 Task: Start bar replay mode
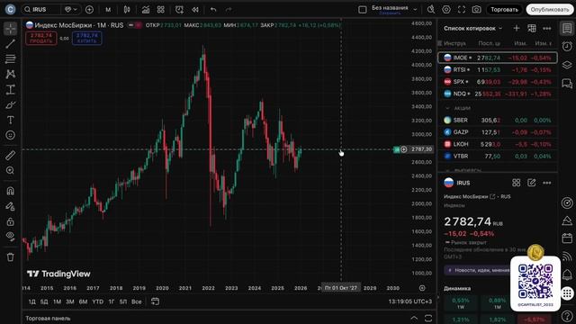pos(195,10)
